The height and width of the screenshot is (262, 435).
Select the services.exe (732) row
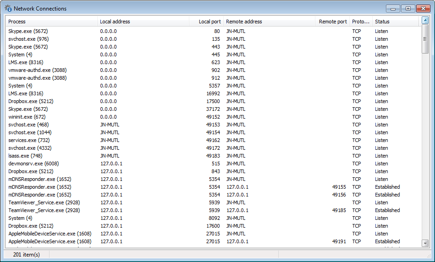213,140
